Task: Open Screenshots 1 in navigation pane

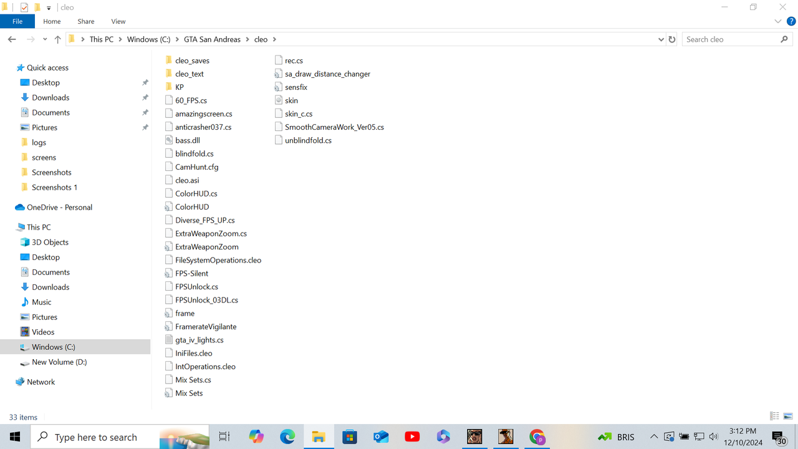Action: pyautogui.click(x=54, y=187)
